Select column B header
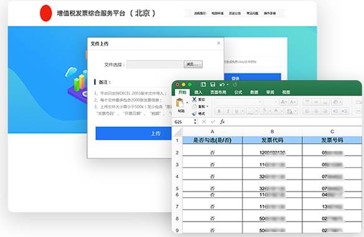 pos(273,132)
